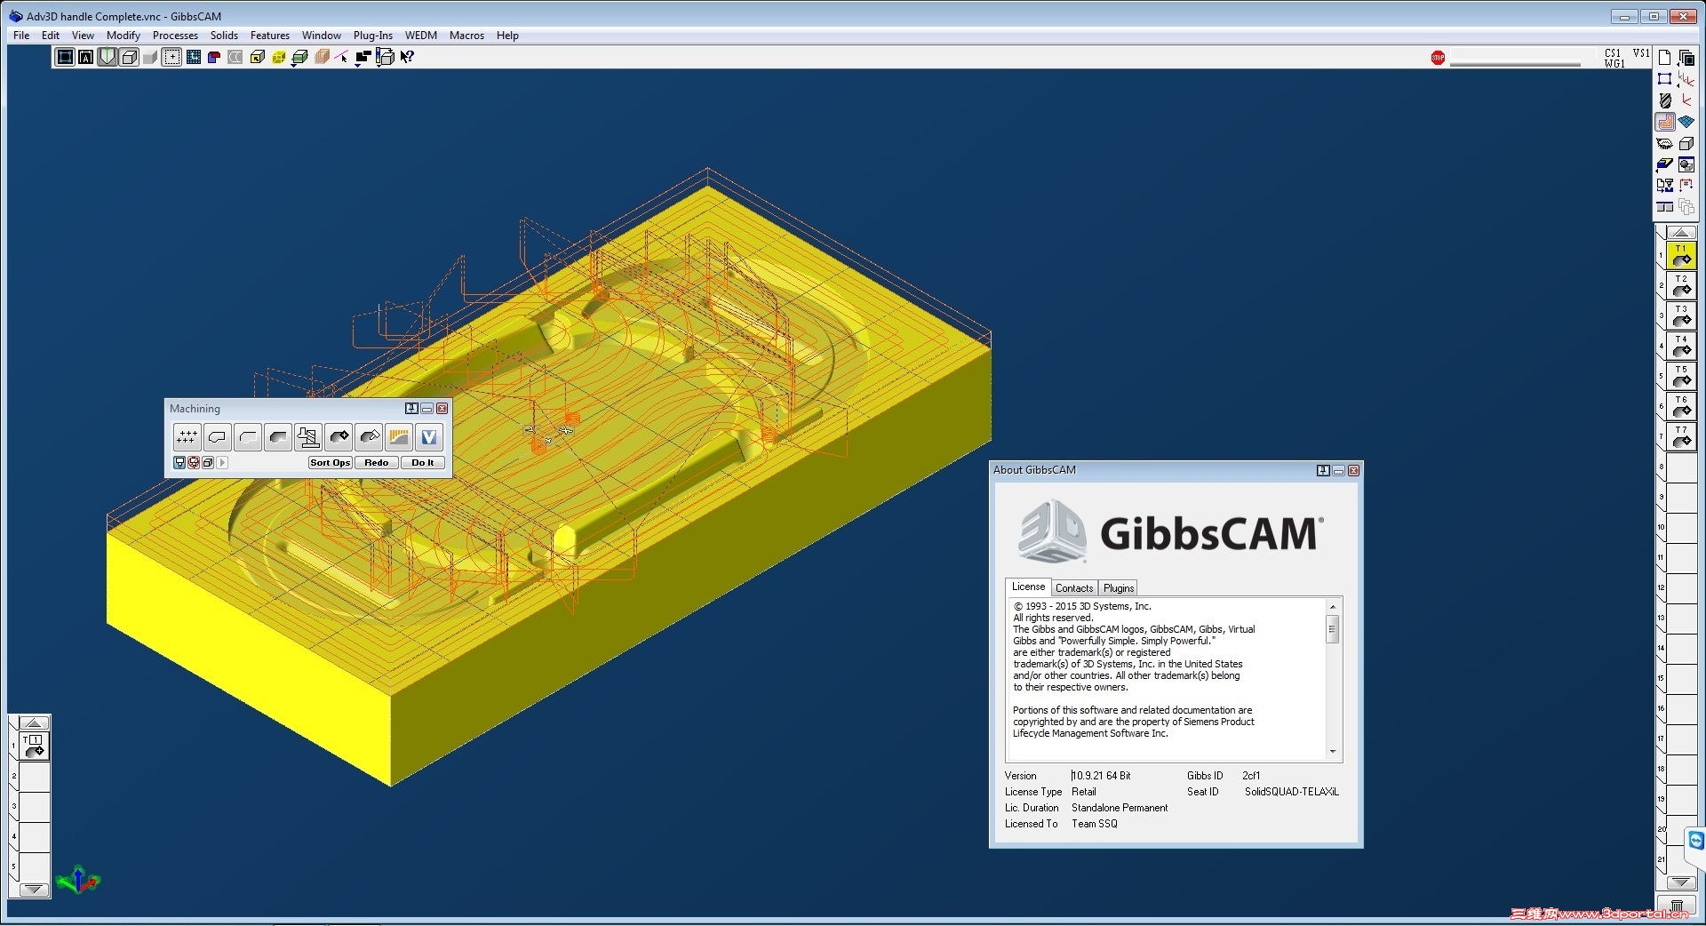Open the black overlapping squares dropdown icon
The width and height of the screenshot is (1706, 926).
(x=363, y=57)
